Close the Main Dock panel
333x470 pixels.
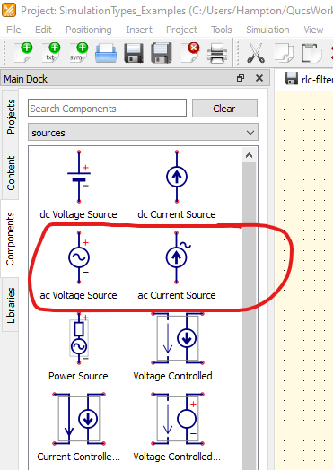(259, 79)
